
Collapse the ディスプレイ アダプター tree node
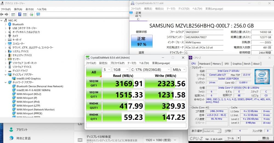pos(5,75)
